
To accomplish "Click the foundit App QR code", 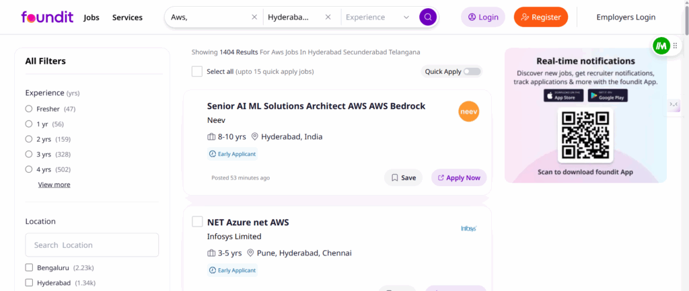I will [586, 134].
